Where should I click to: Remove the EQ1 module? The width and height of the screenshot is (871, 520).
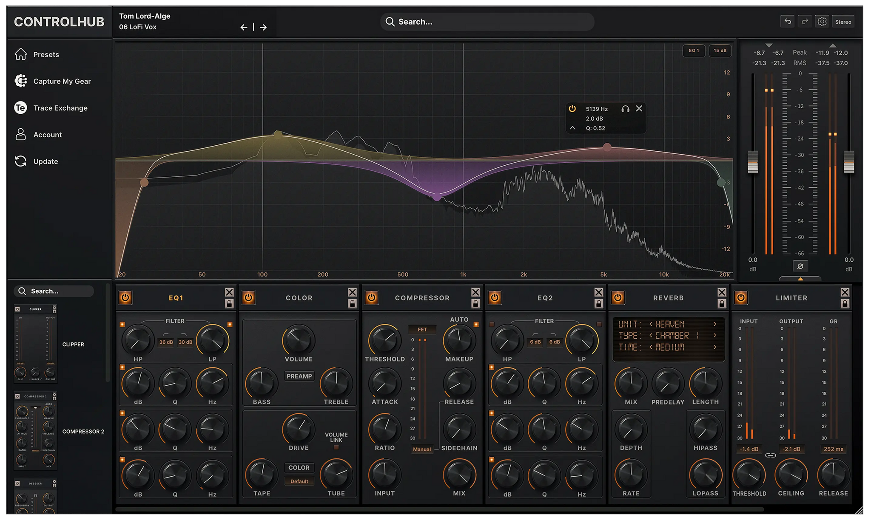coord(229,292)
